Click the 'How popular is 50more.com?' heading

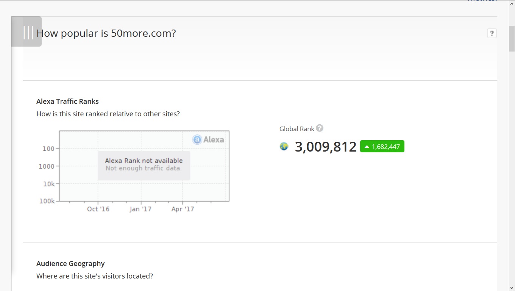click(106, 33)
